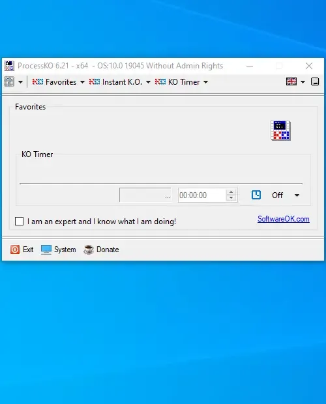
Task: Click the red Exit power icon
Action: click(x=15, y=250)
